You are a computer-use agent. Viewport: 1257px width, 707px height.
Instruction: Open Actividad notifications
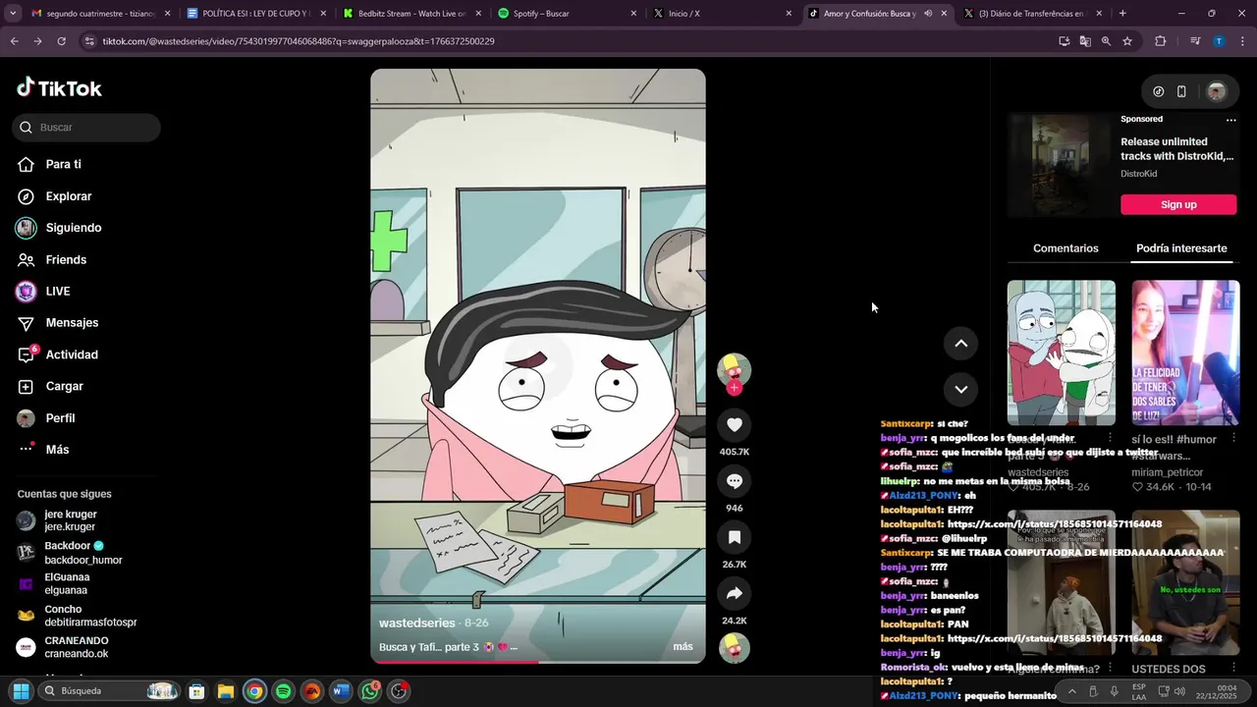71,354
